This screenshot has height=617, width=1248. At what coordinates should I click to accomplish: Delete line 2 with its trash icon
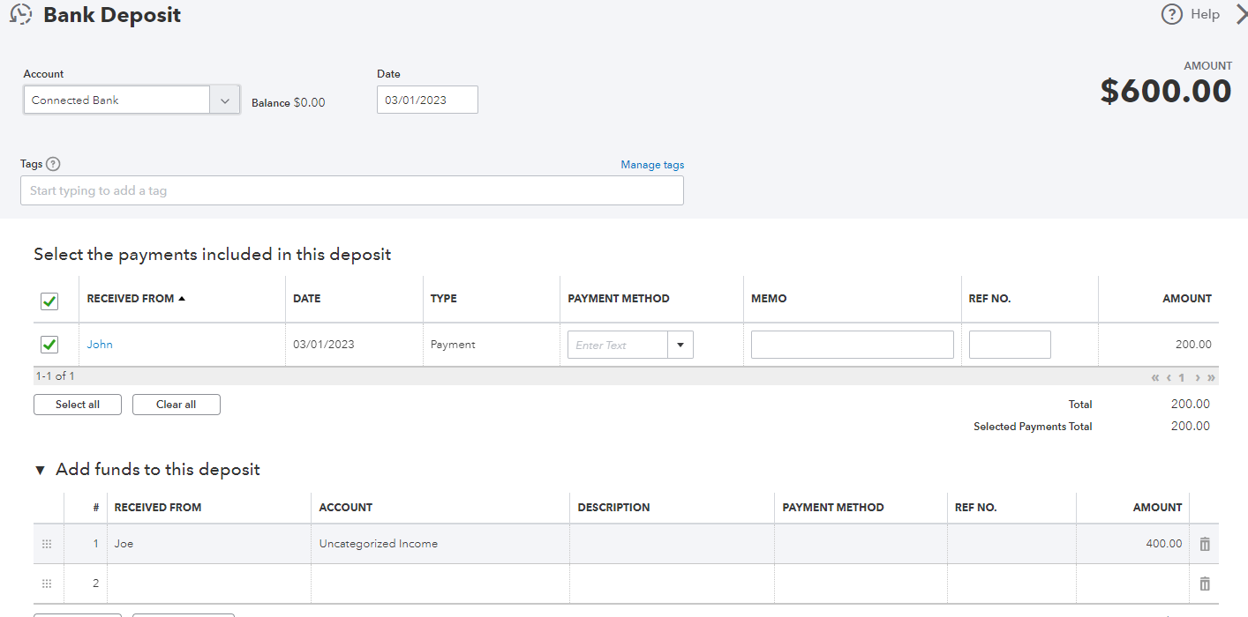[x=1204, y=583]
